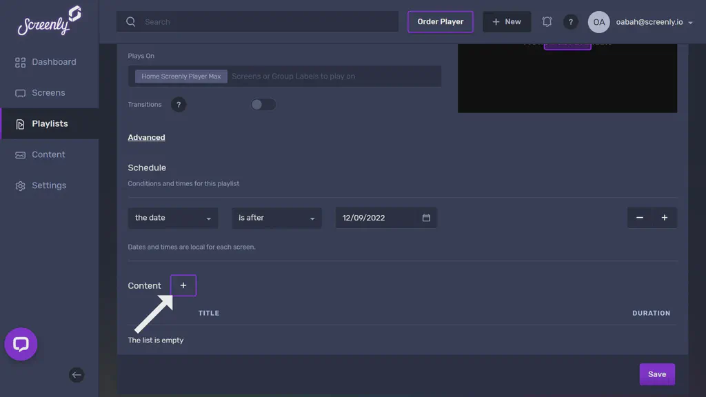Click the Screenly logo
Viewport: 706px width, 397px height.
coord(48,21)
